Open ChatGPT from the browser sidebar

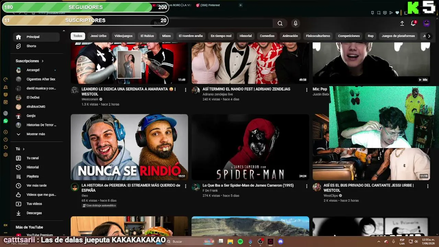(5, 113)
